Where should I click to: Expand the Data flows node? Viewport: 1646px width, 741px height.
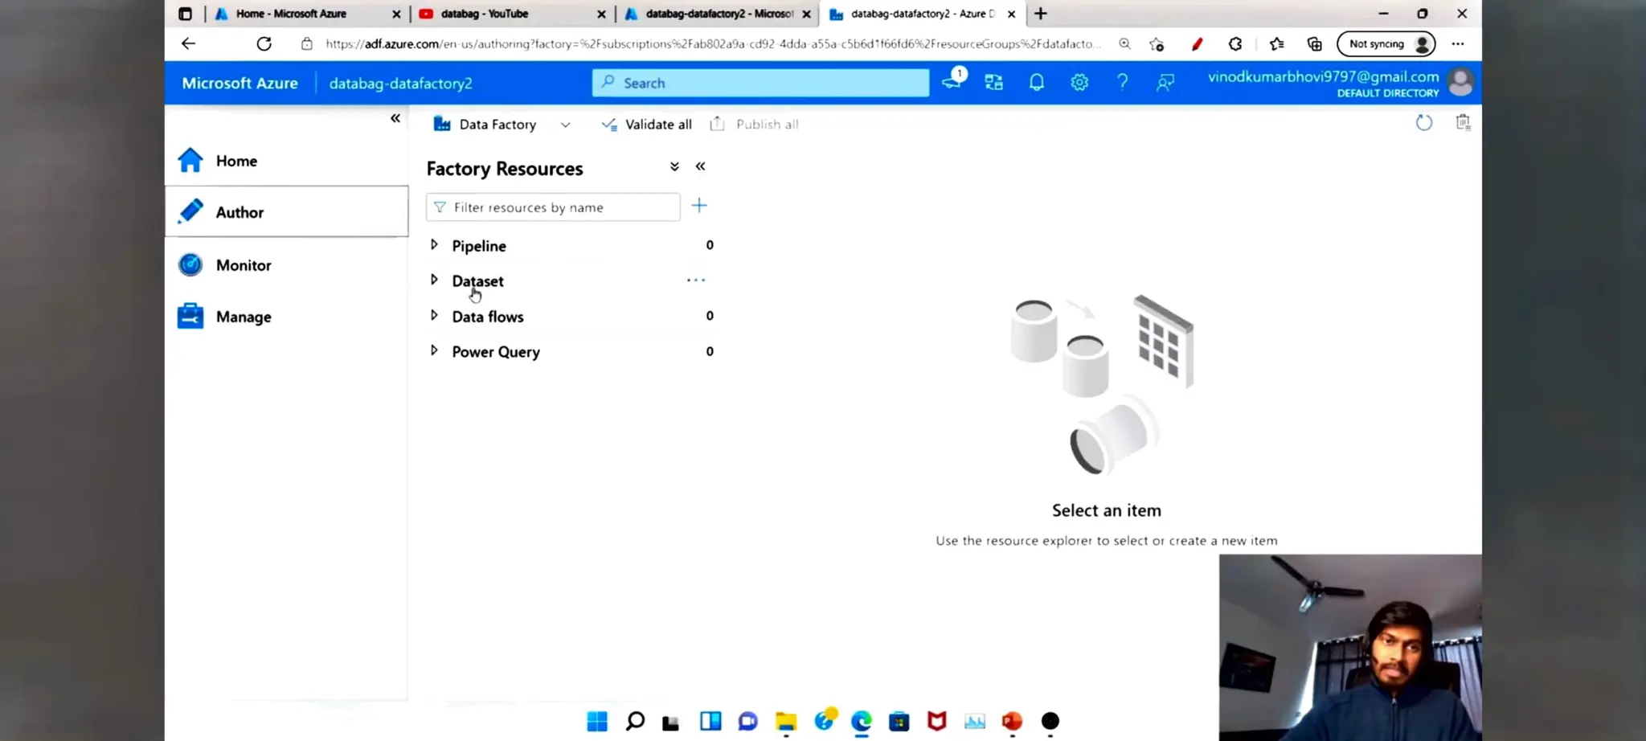tap(434, 315)
